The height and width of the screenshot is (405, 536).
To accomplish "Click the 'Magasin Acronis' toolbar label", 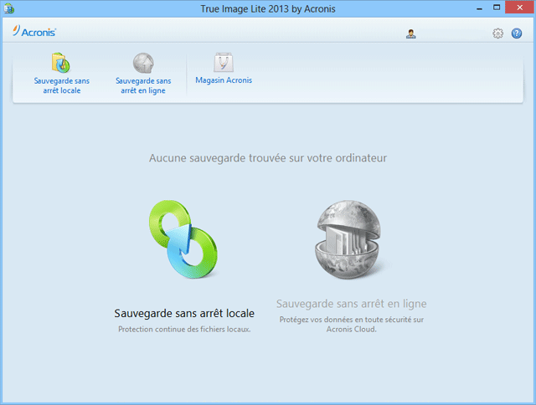I will coord(223,81).
